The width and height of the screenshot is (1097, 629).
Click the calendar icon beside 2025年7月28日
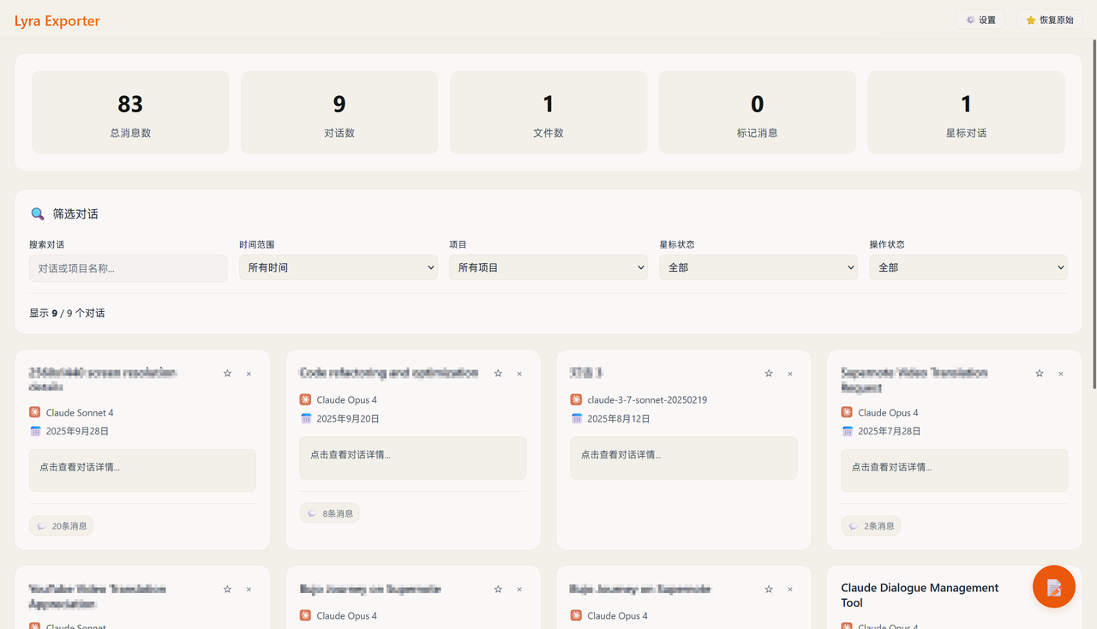(x=848, y=431)
